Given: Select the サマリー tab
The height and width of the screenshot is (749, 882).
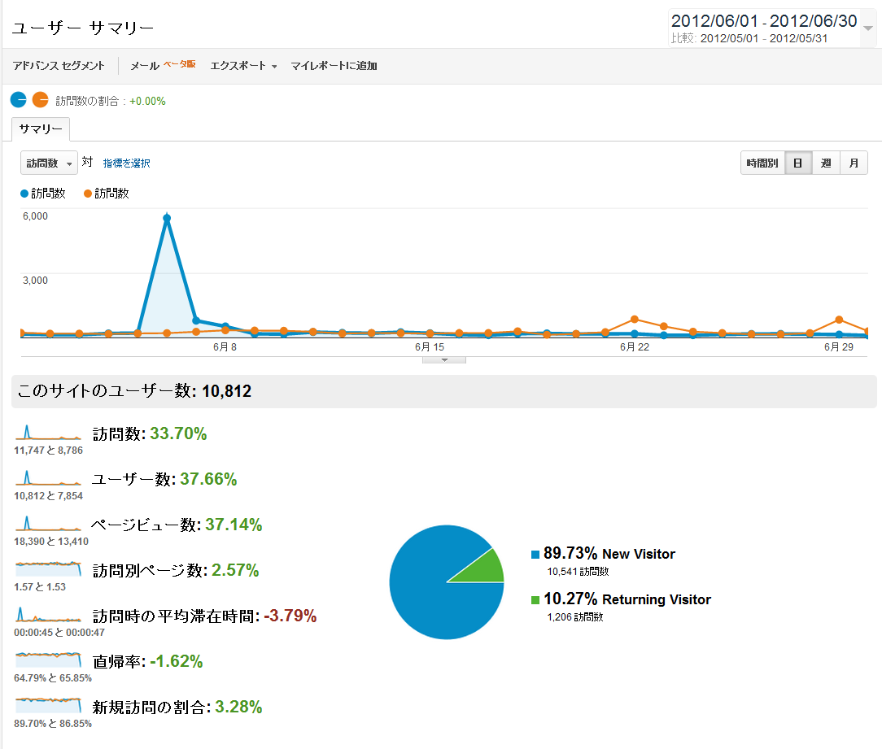Looking at the screenshot, I should [41, 130].
